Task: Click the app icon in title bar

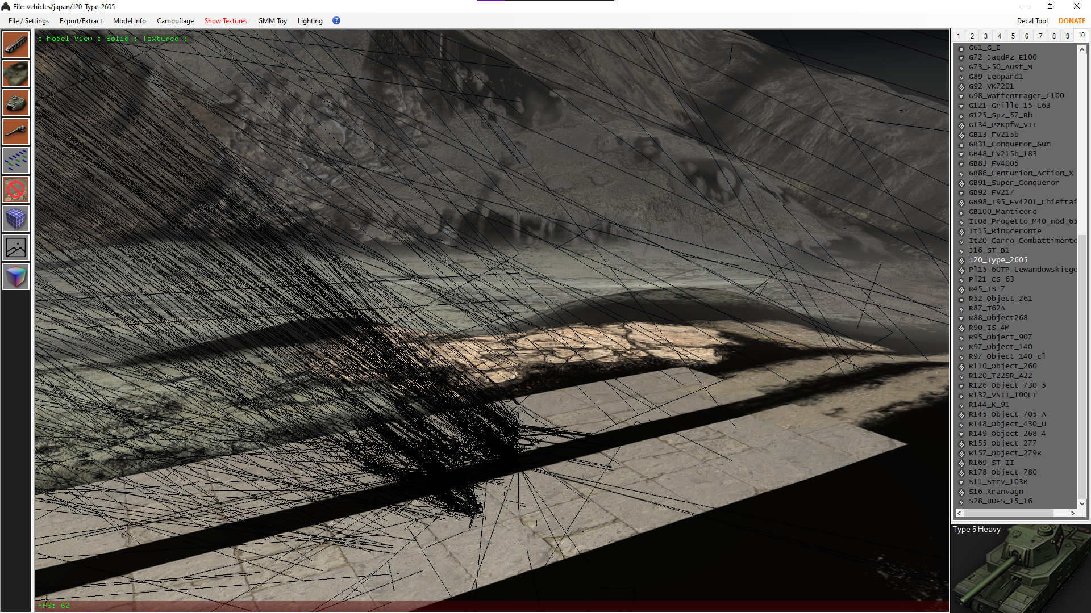Action: click(x=6, y=6)
